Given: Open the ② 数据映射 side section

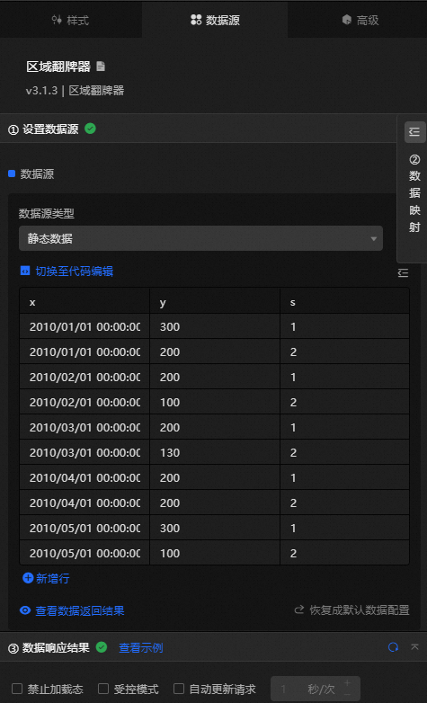Looking at the screenshot, I should pos(414,193).
